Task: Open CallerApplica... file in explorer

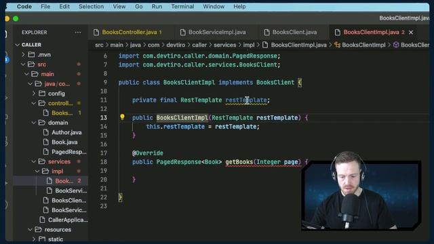Action: click(x=68, y=220)
